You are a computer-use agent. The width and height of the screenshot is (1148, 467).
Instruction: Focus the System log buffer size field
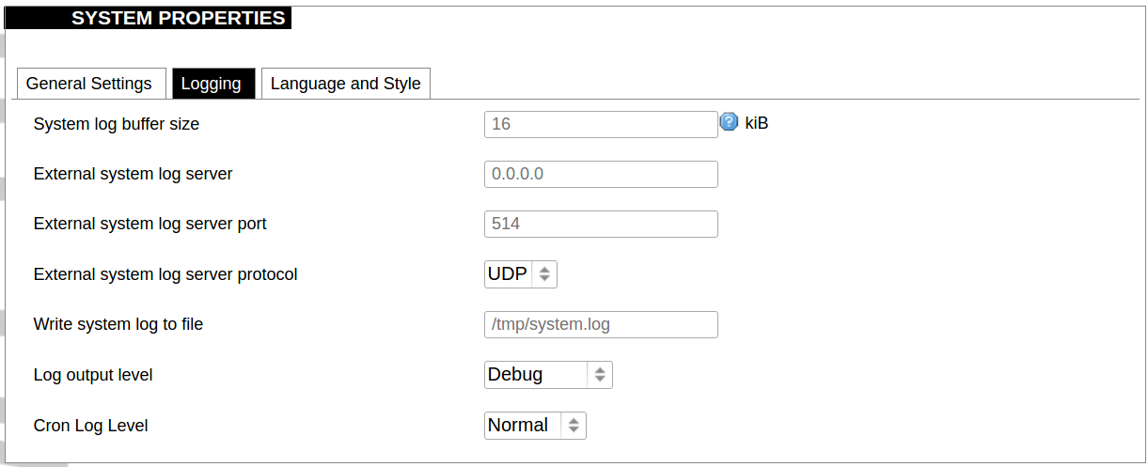(x=601, y=124)
